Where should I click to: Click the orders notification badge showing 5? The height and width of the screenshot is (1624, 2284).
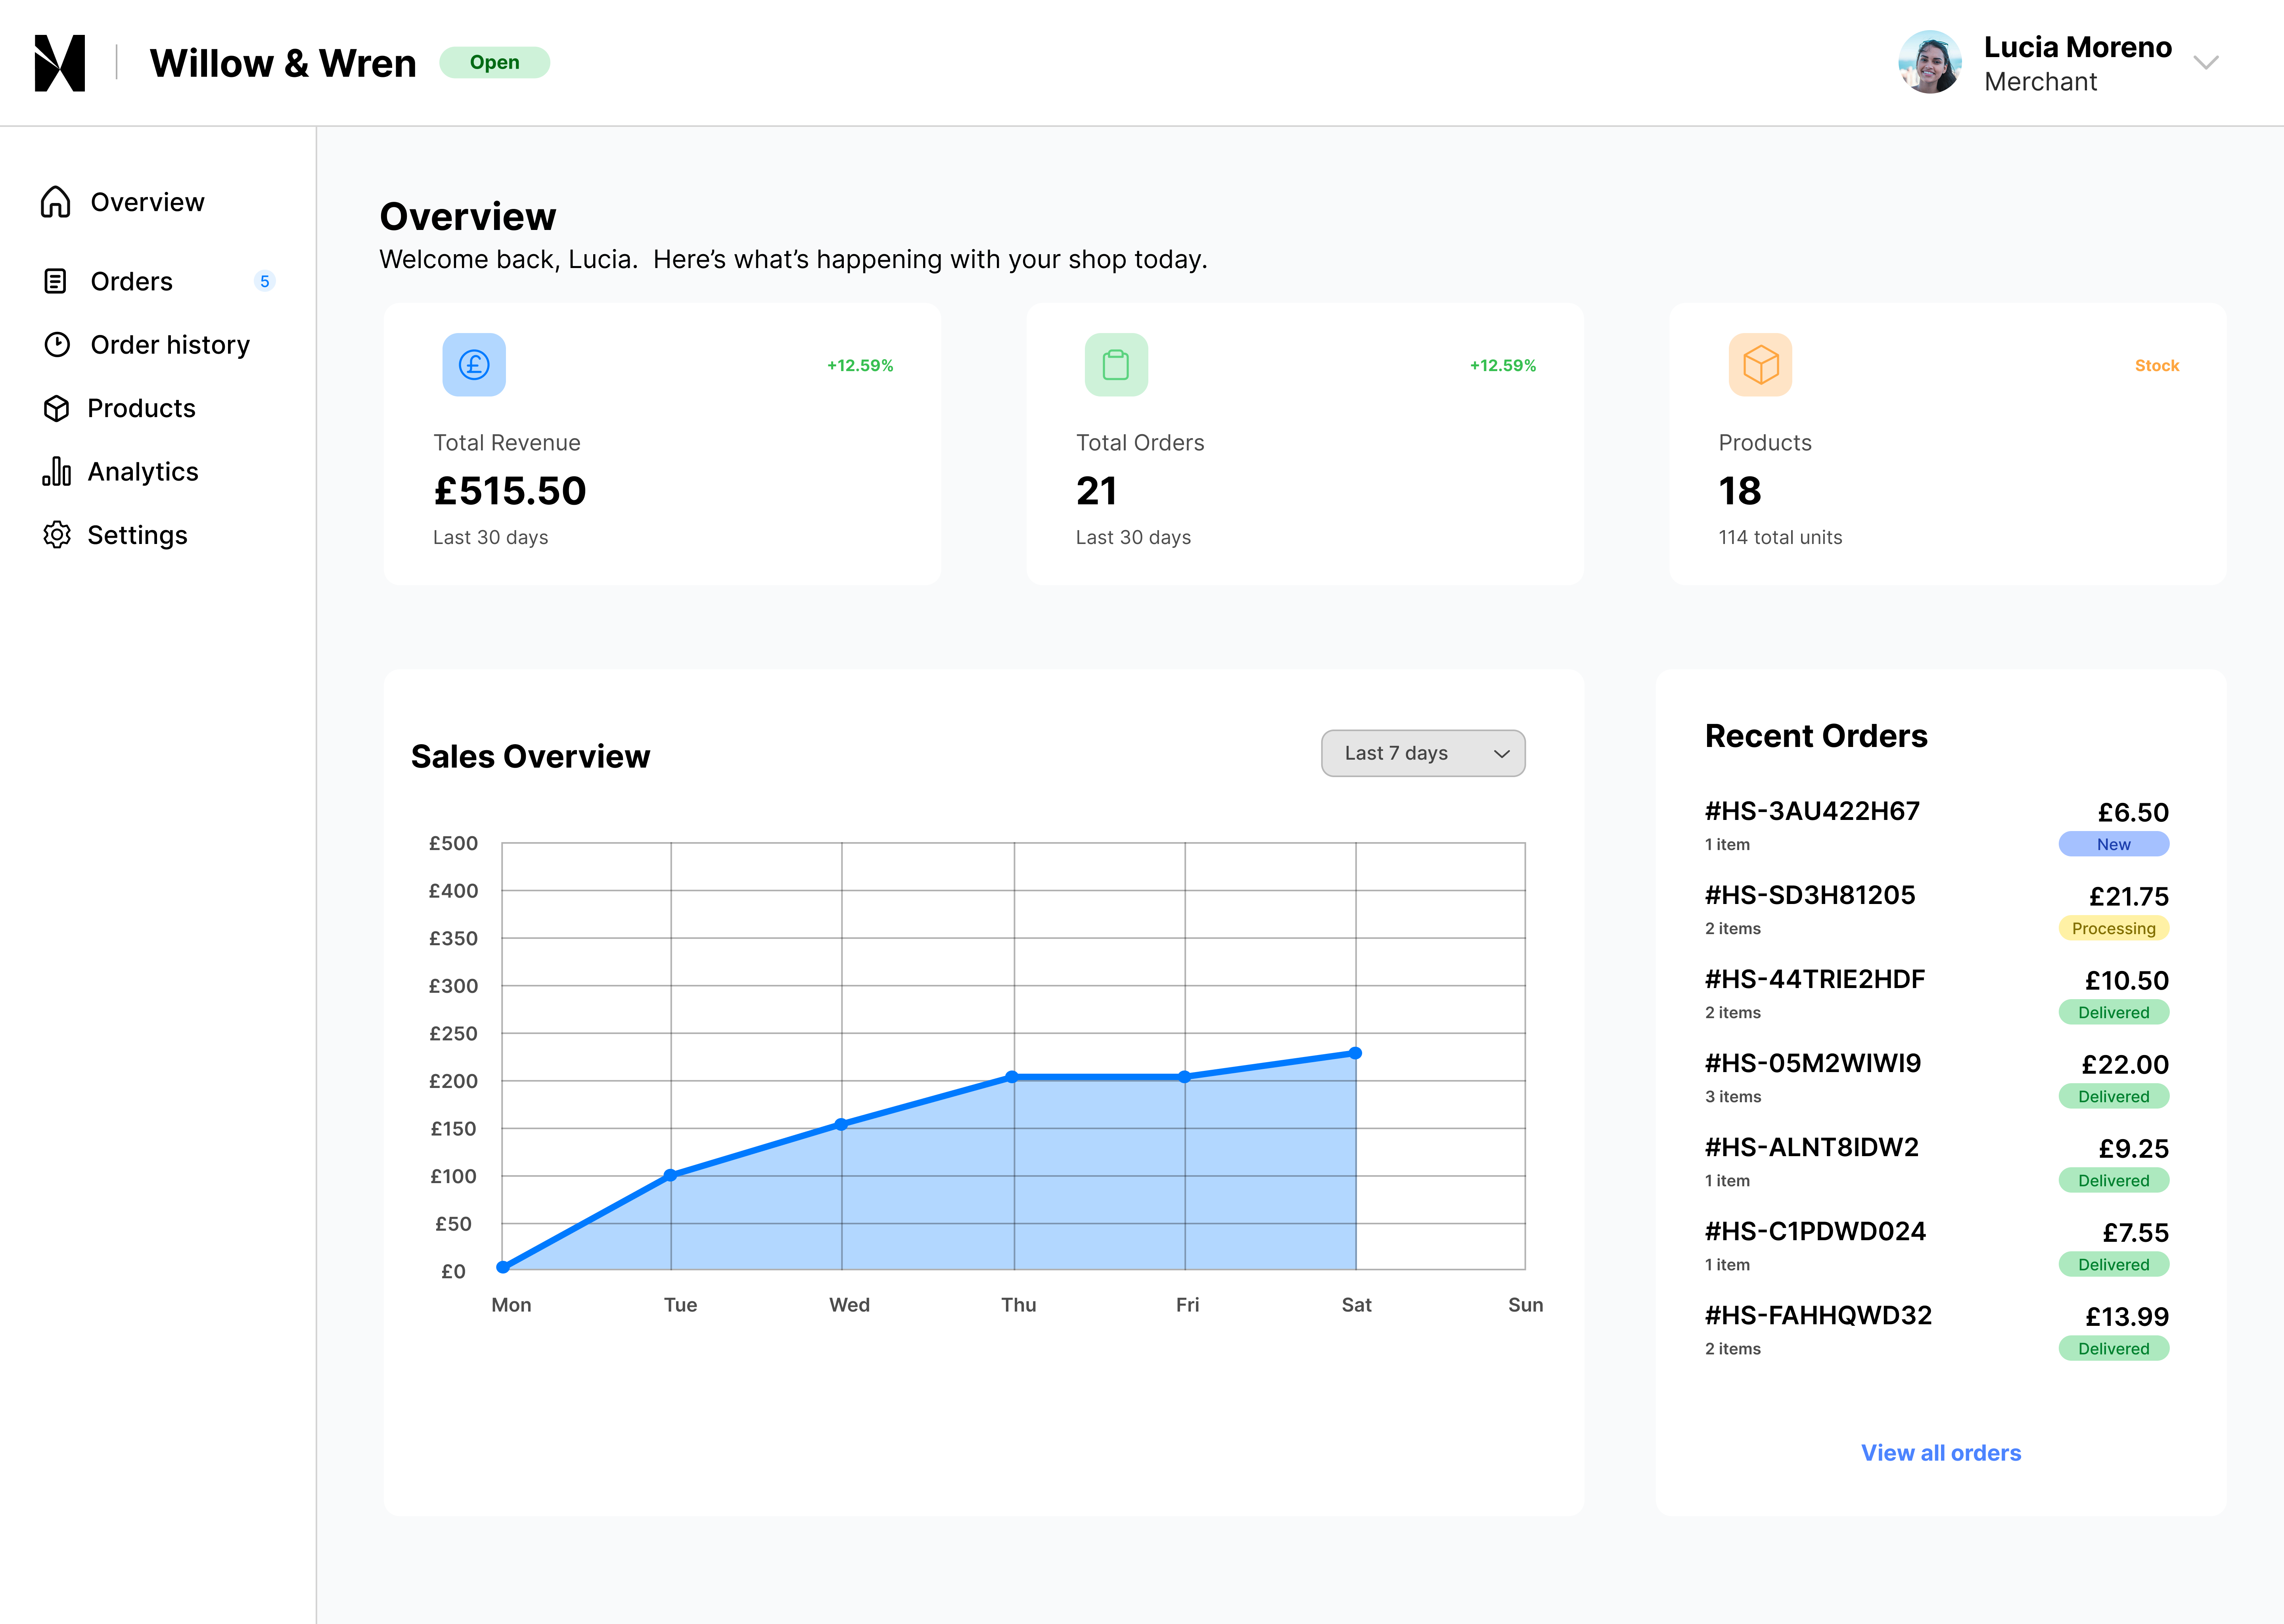click(x=264, y=281)
